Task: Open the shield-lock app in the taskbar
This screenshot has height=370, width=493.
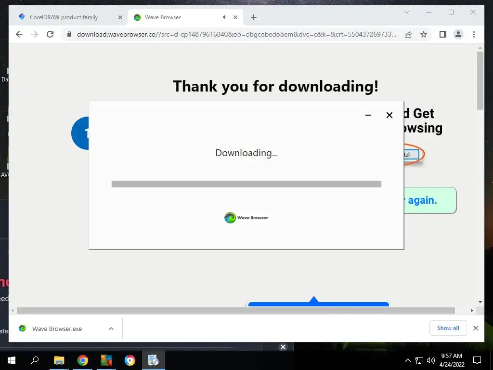Action: click(x=130, y=360)
